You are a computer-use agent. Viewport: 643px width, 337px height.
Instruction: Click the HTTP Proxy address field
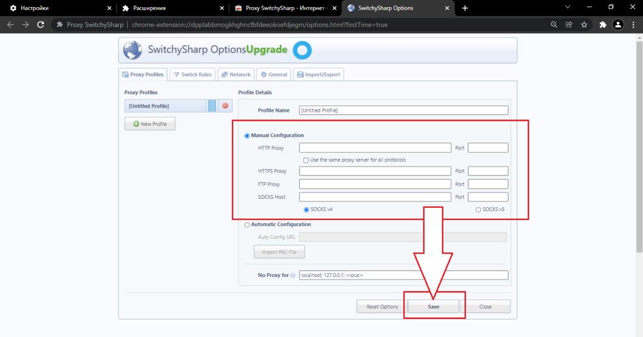[375, 148]
